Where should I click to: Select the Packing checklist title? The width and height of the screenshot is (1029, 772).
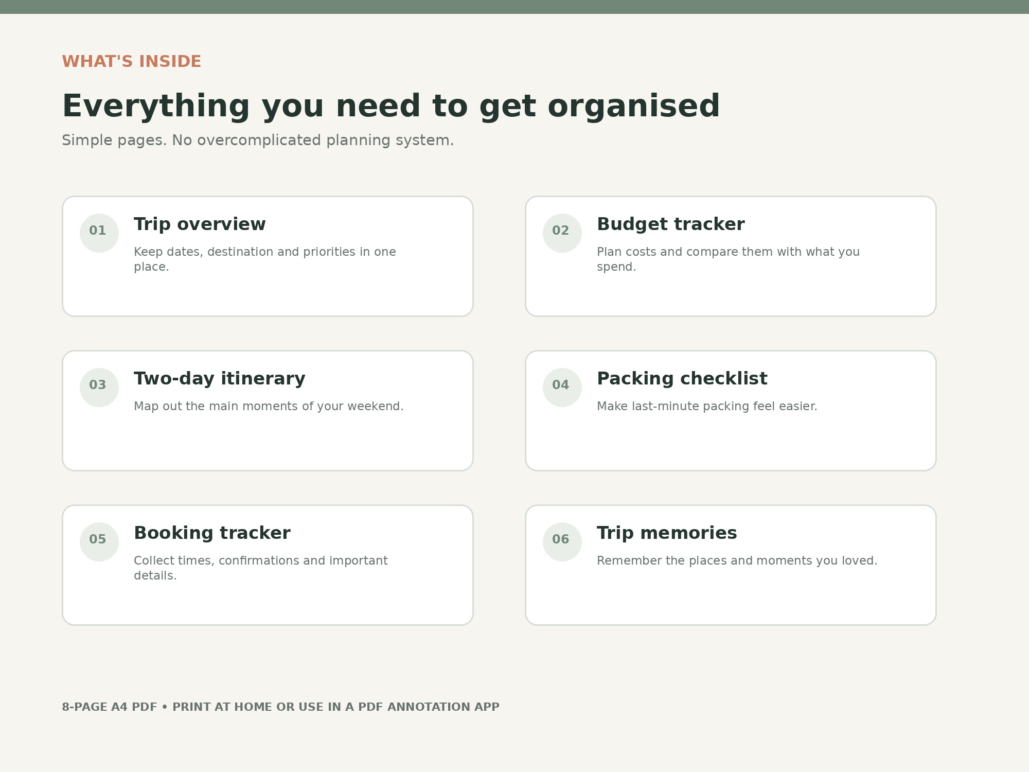682,379
